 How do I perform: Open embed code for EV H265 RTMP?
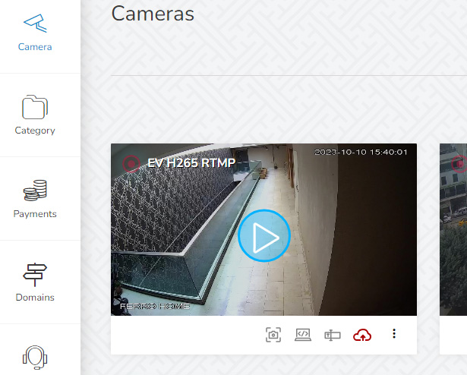coord(303,335)
